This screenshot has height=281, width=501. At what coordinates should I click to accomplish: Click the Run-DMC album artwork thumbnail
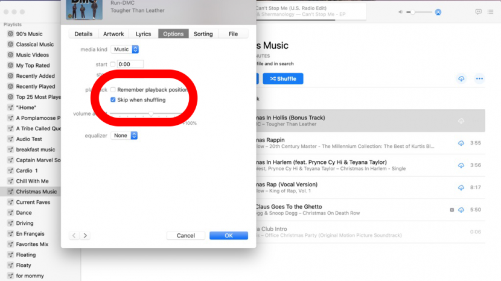click(85, 10)
